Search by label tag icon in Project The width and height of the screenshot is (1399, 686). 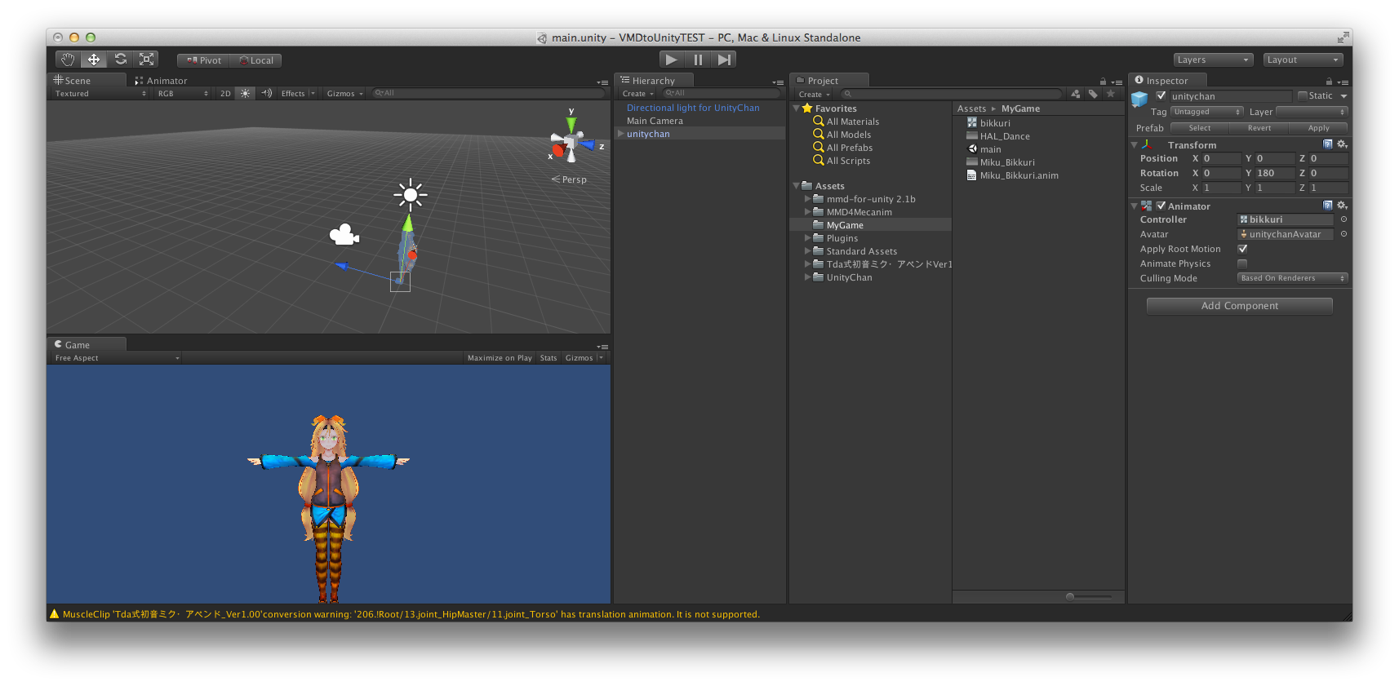click(1093, 94)
